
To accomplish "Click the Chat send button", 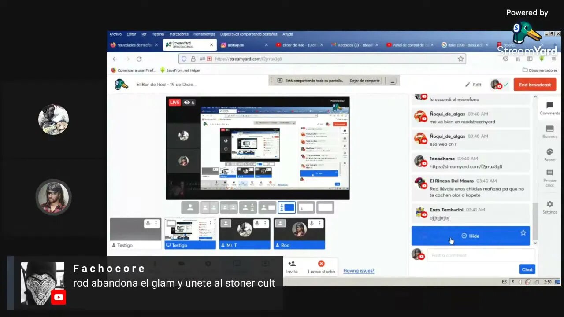I will pyautogui.click(x=527, y=269).
